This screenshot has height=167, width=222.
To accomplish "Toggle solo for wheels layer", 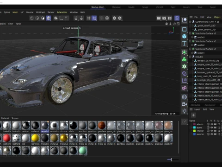I will [208, 124].
